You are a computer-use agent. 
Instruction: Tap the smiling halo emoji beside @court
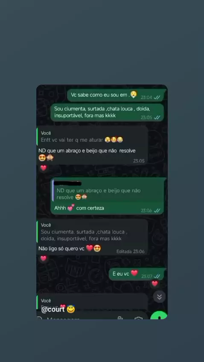(x=71, y=309)
